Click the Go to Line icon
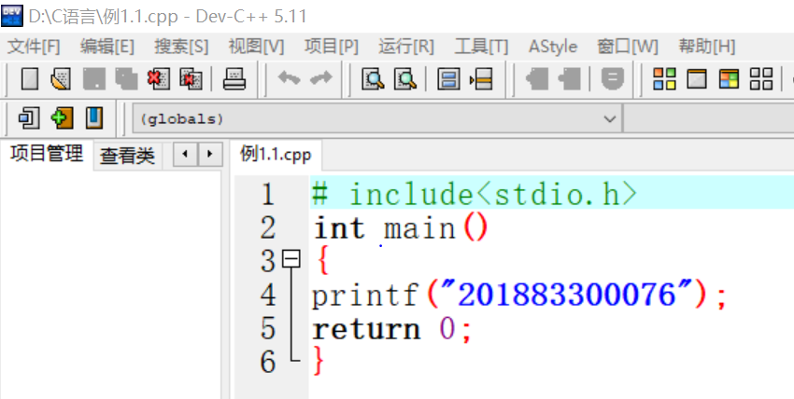The image size is (794, 399). point(481,79)
